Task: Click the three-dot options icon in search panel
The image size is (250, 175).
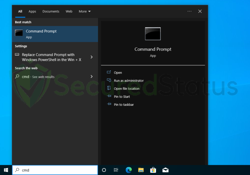Action: [189, 11]
